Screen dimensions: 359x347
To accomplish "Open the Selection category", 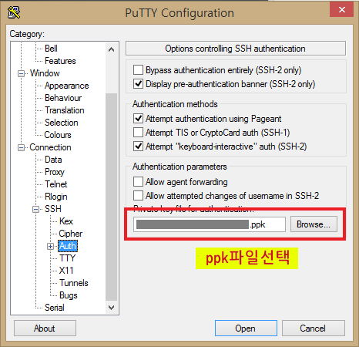I will [x=61, y=123].
